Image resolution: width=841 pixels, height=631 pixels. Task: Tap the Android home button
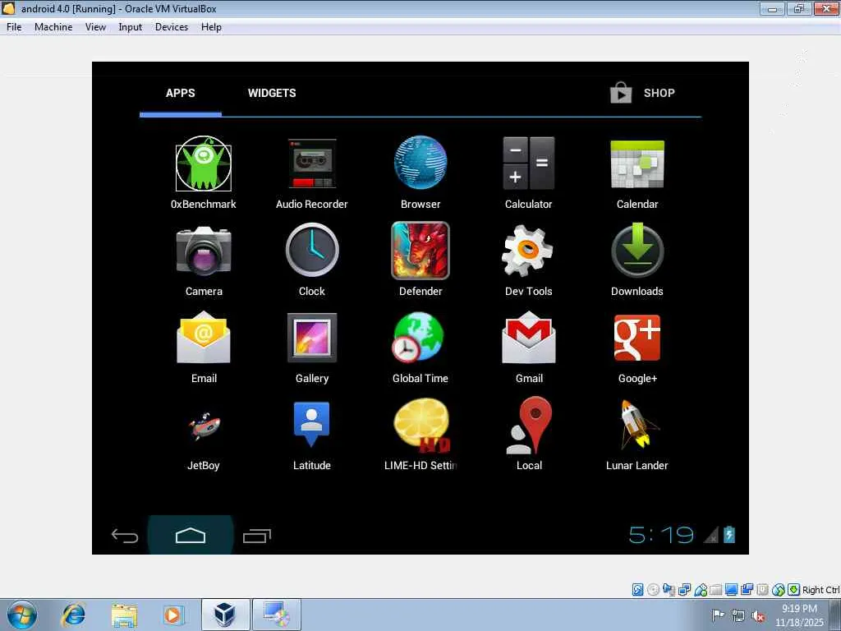click(191, 536)
